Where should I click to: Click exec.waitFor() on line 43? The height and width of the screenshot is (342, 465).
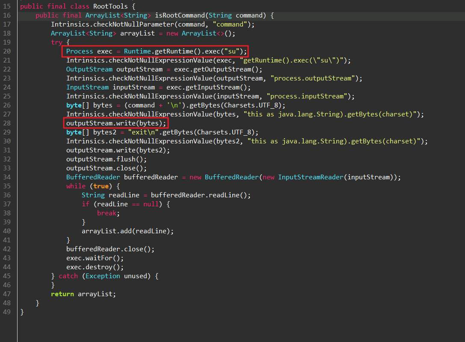(x=93, y=258)
